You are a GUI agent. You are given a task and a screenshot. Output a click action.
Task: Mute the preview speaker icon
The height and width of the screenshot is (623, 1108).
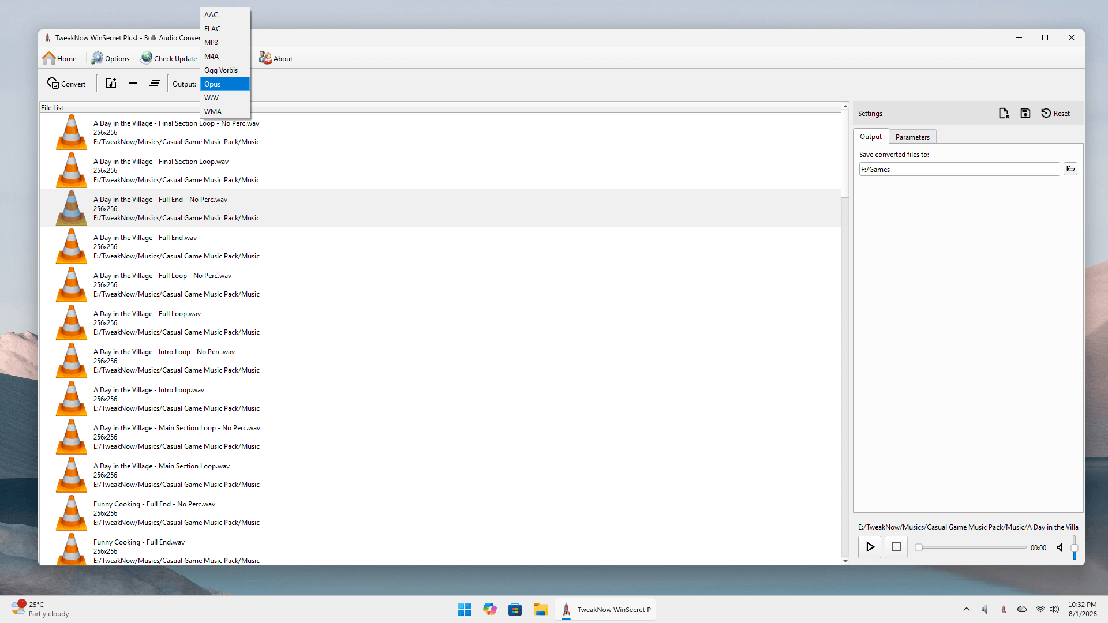coord(1060,547)
